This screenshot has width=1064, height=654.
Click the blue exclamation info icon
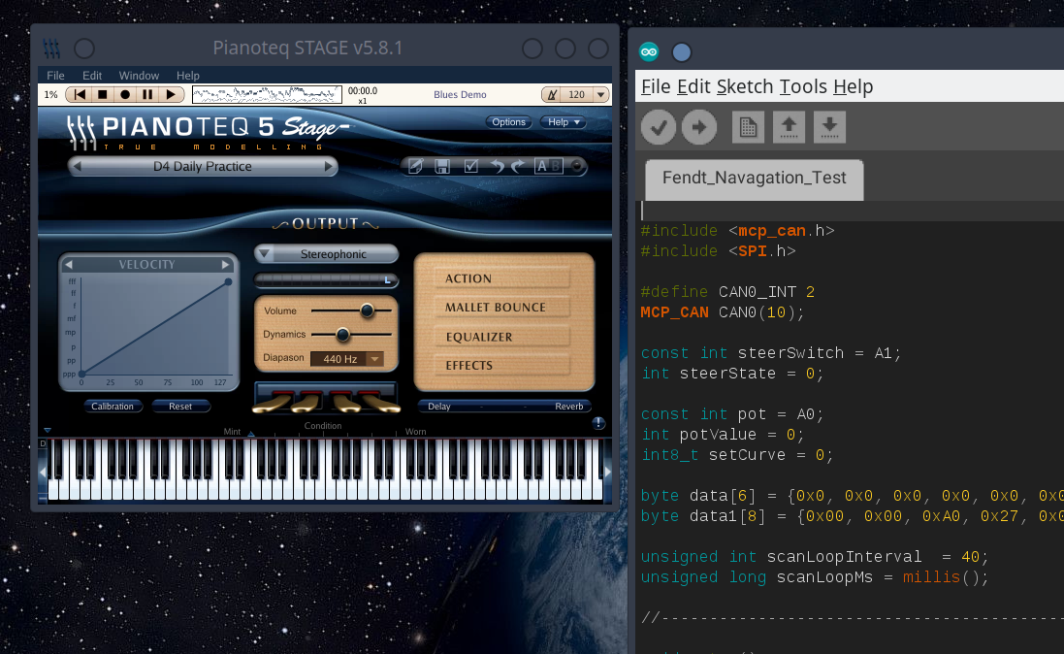tap(598, 424)
